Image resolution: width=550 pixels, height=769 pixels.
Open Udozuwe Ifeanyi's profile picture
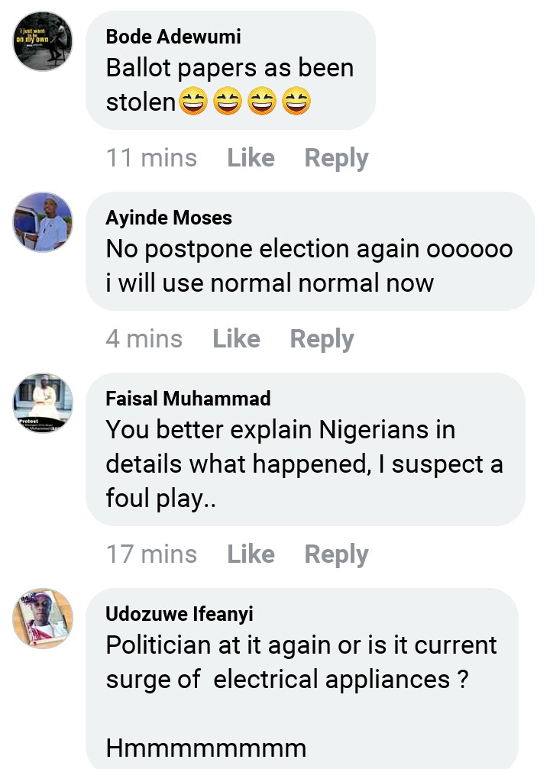coord(43,619)
